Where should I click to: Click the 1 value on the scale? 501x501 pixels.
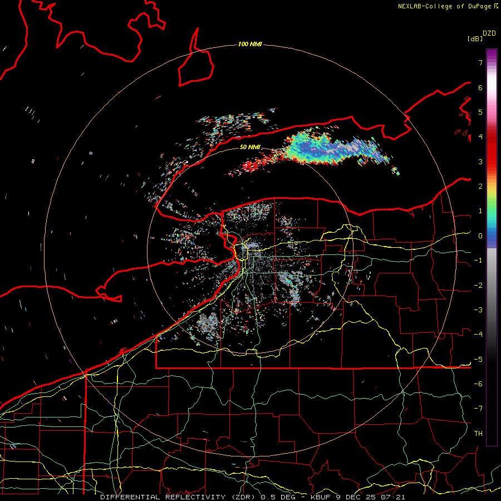[x=480, y=211]
